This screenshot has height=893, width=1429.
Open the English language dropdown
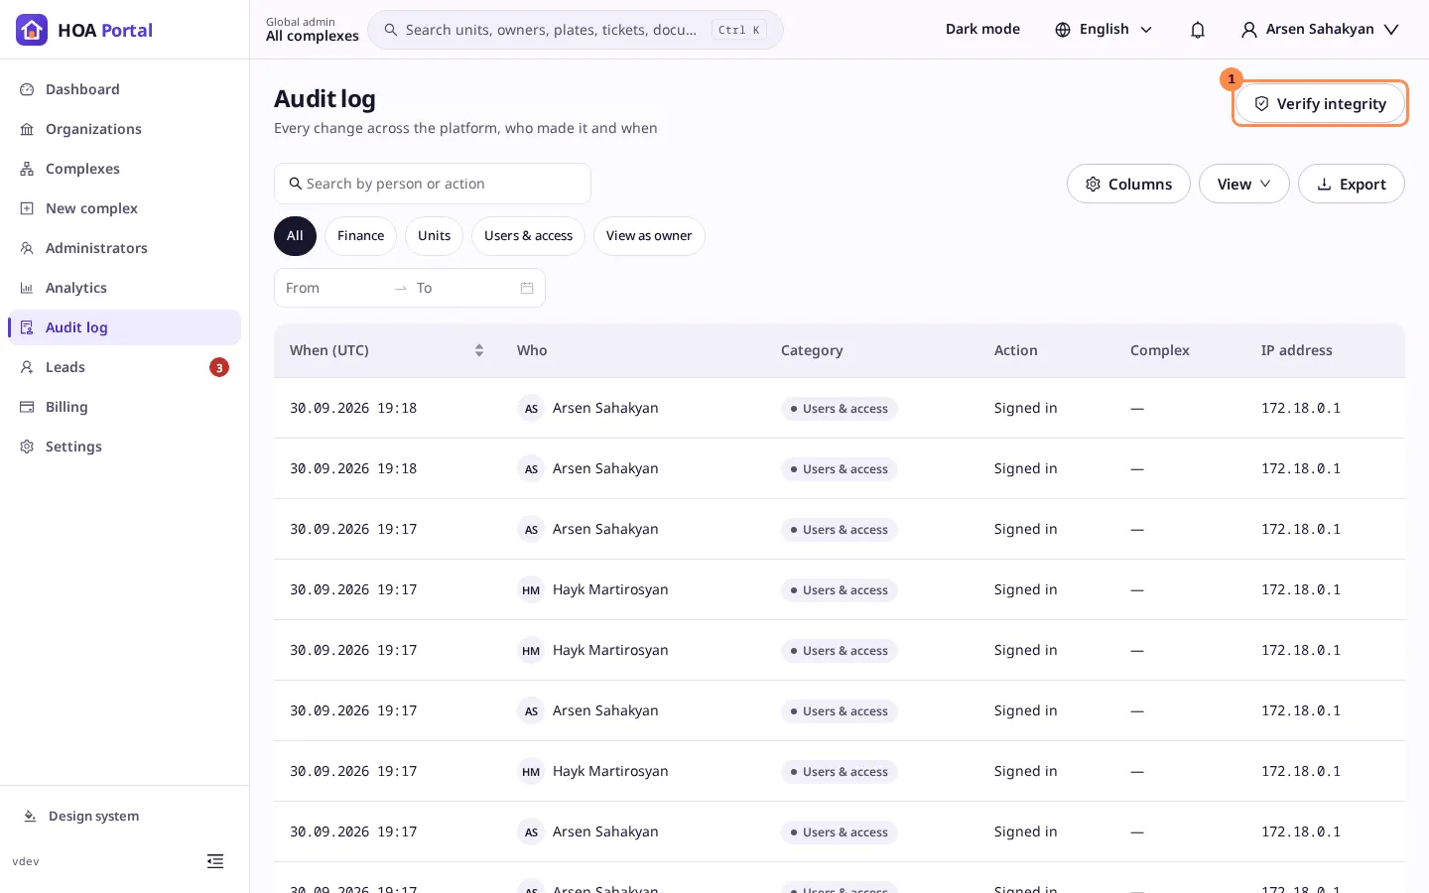tap(1104, 30)
